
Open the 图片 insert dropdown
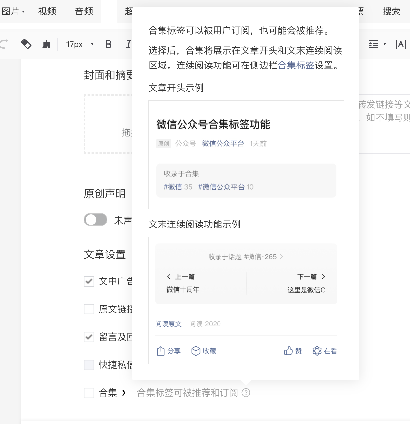pos(13,12)
